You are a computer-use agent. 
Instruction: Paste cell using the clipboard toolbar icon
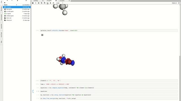[x=45, y=3]
